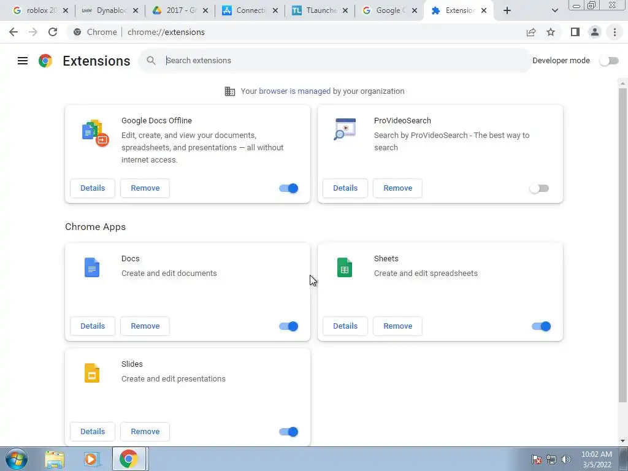The width and height of the screenshot is (628, 471).
Task: Click the managed organization building icon
Action: (x=230, y=91)
